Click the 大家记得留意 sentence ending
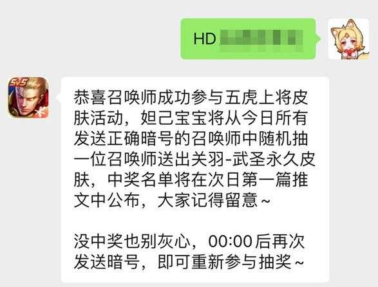Image resolution: width=378 pixels, height=287 pixels. 213,200
